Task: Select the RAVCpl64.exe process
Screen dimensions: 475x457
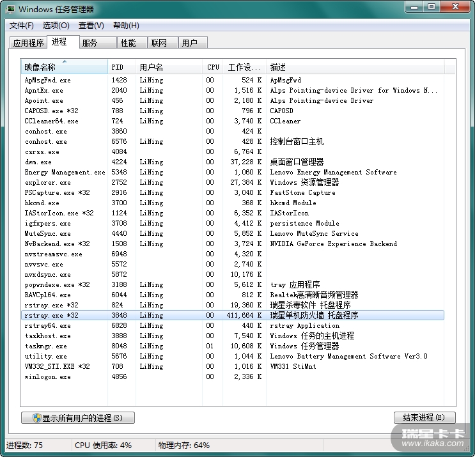Action: coord(233,295)
